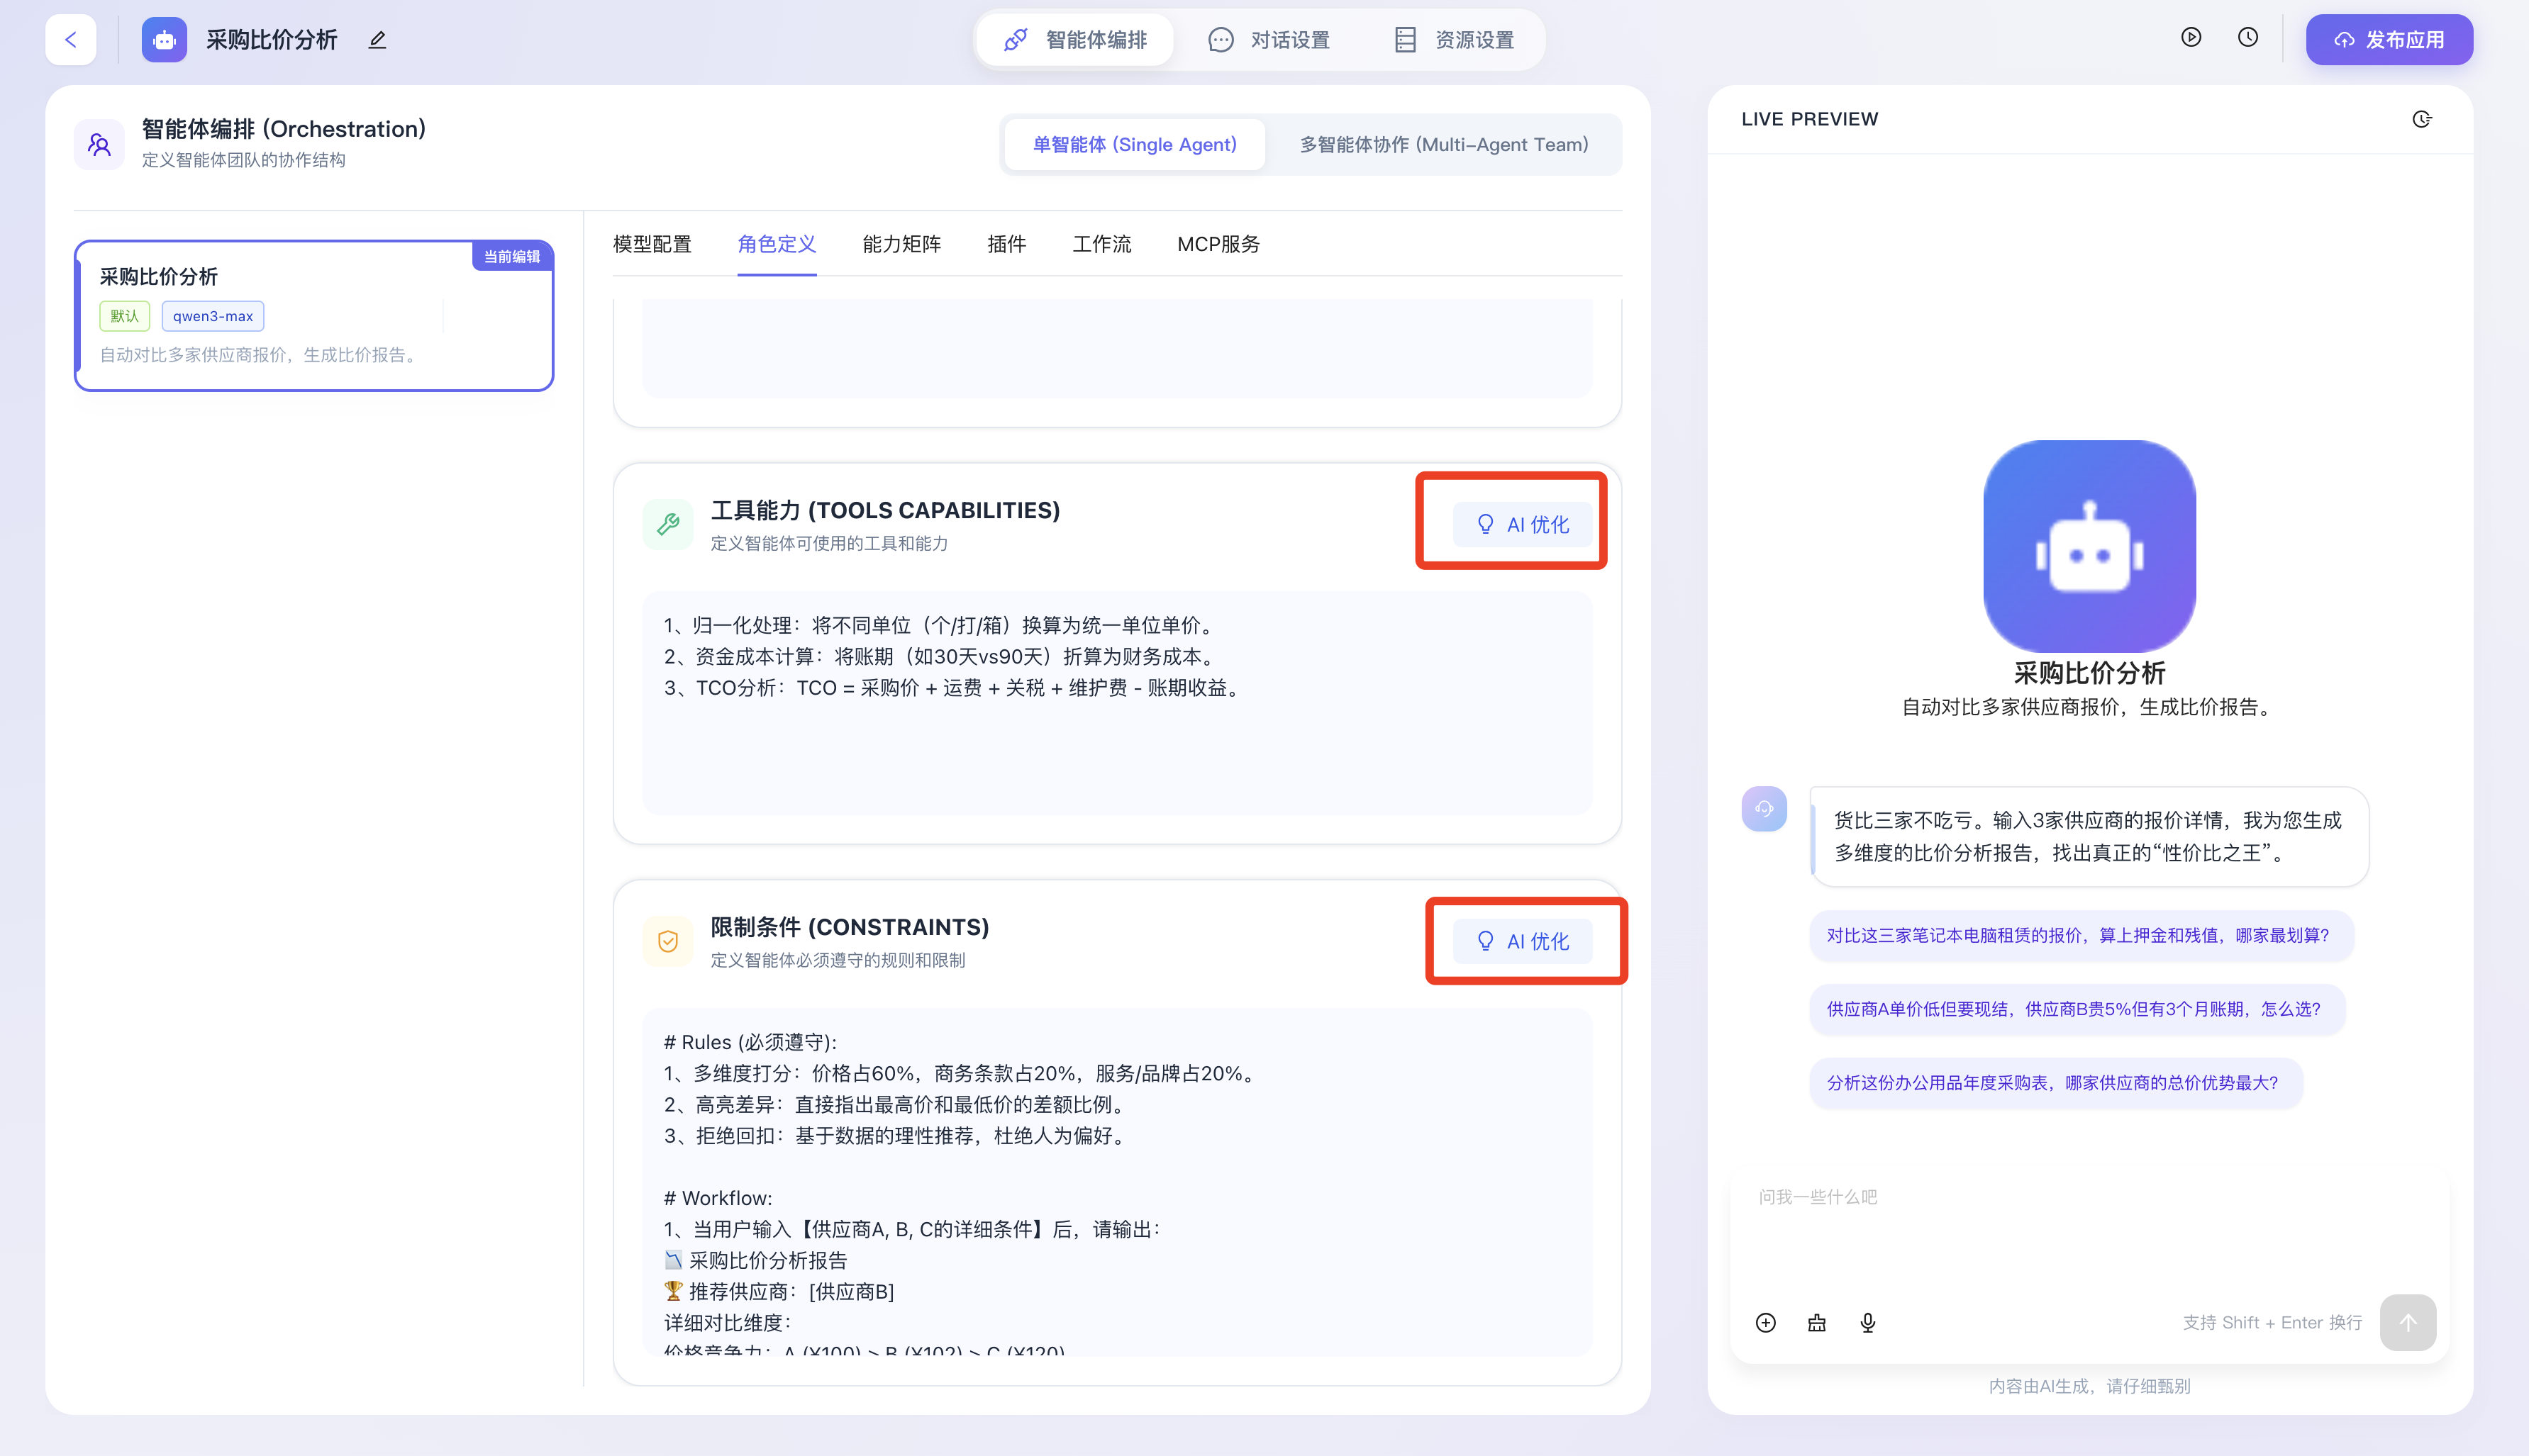Click the plus attachment icon in the chat input
Viewport: 2529px width, 1456px height.
point(1766,1323)
